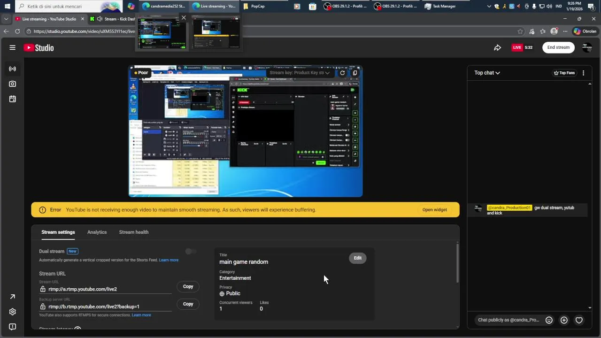
Task: Click the stream settings panel scrollbar
Action: point(457,263)
